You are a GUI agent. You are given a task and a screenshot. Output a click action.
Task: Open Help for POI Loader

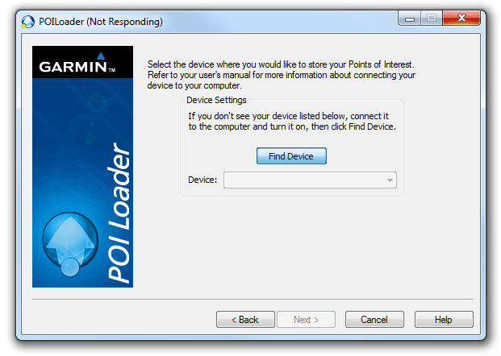click(444, 320)
